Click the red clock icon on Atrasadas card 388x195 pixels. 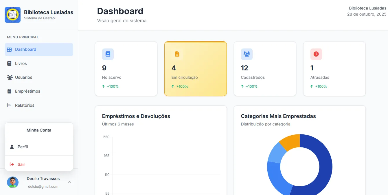click(x=316, y=54)
